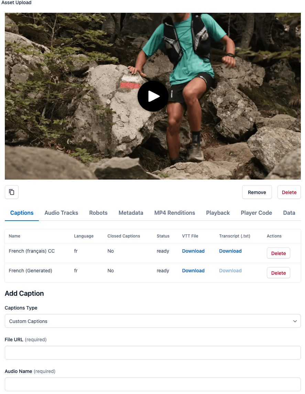This screenshot has width=305, height=394.
Task: Delete the French (Generated) caption
Action: [279, 273]
